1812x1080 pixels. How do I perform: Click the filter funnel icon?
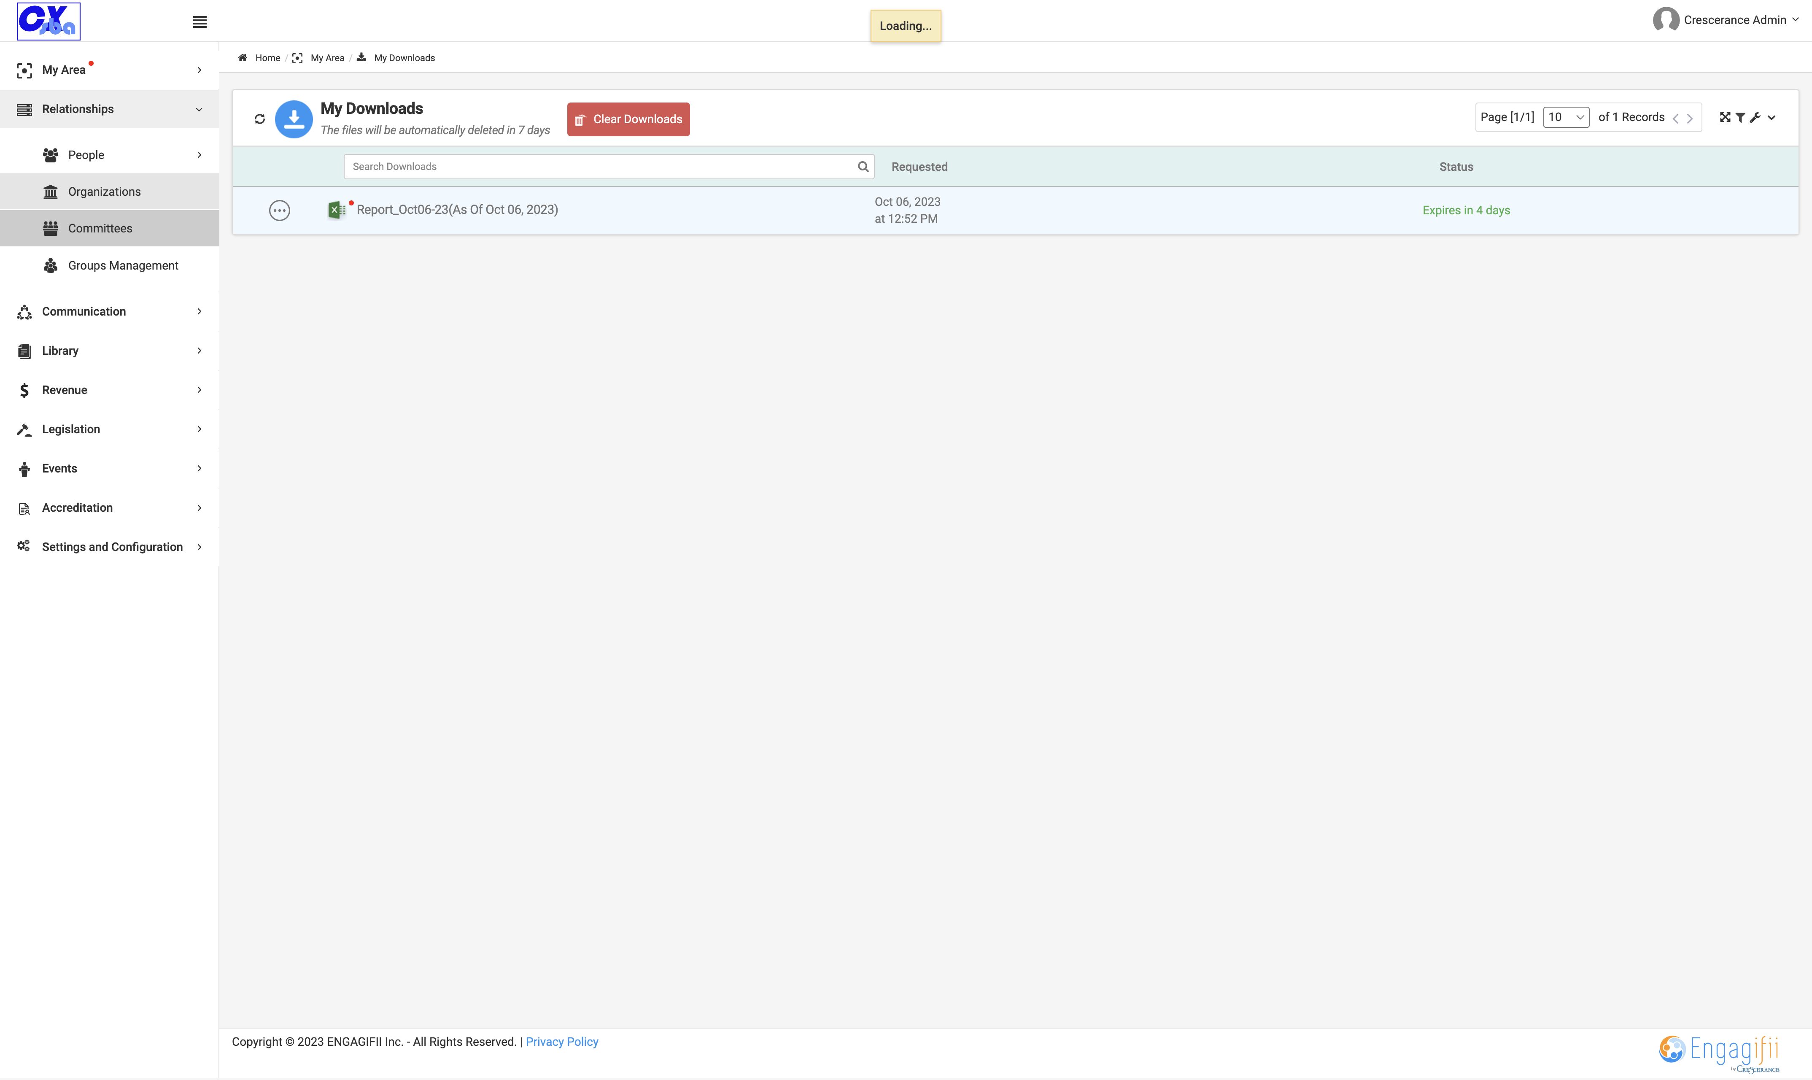point(1740,117)
